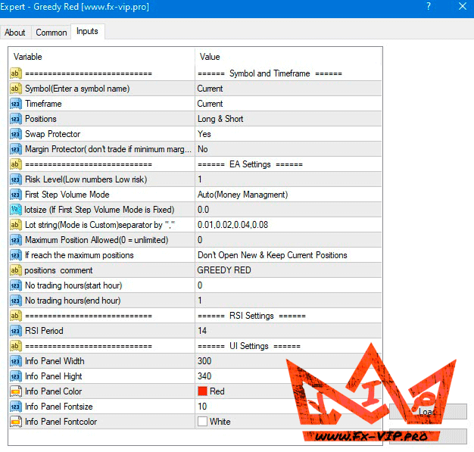
Task: Click the icon beside Info Panel Fontcolor
Action: 15,422
